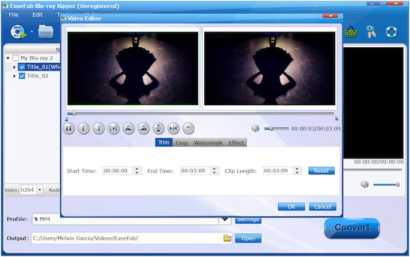The width and height of the screenshot is (410, 257).
Task: Confirm edits with OK button
Action: (291, 207)
